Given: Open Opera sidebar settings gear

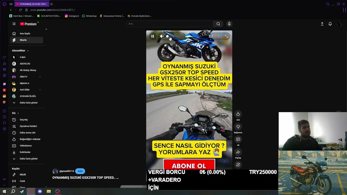Looking at the screenshot, I should pyautogui.click(x=4, y=129).
